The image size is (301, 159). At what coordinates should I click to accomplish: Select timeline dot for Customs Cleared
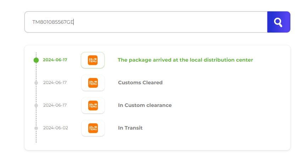[x=36, y=83]
